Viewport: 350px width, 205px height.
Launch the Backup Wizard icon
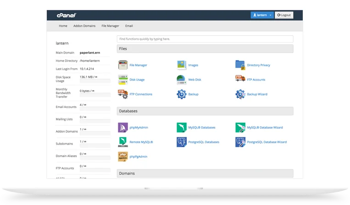pos(240,94)
